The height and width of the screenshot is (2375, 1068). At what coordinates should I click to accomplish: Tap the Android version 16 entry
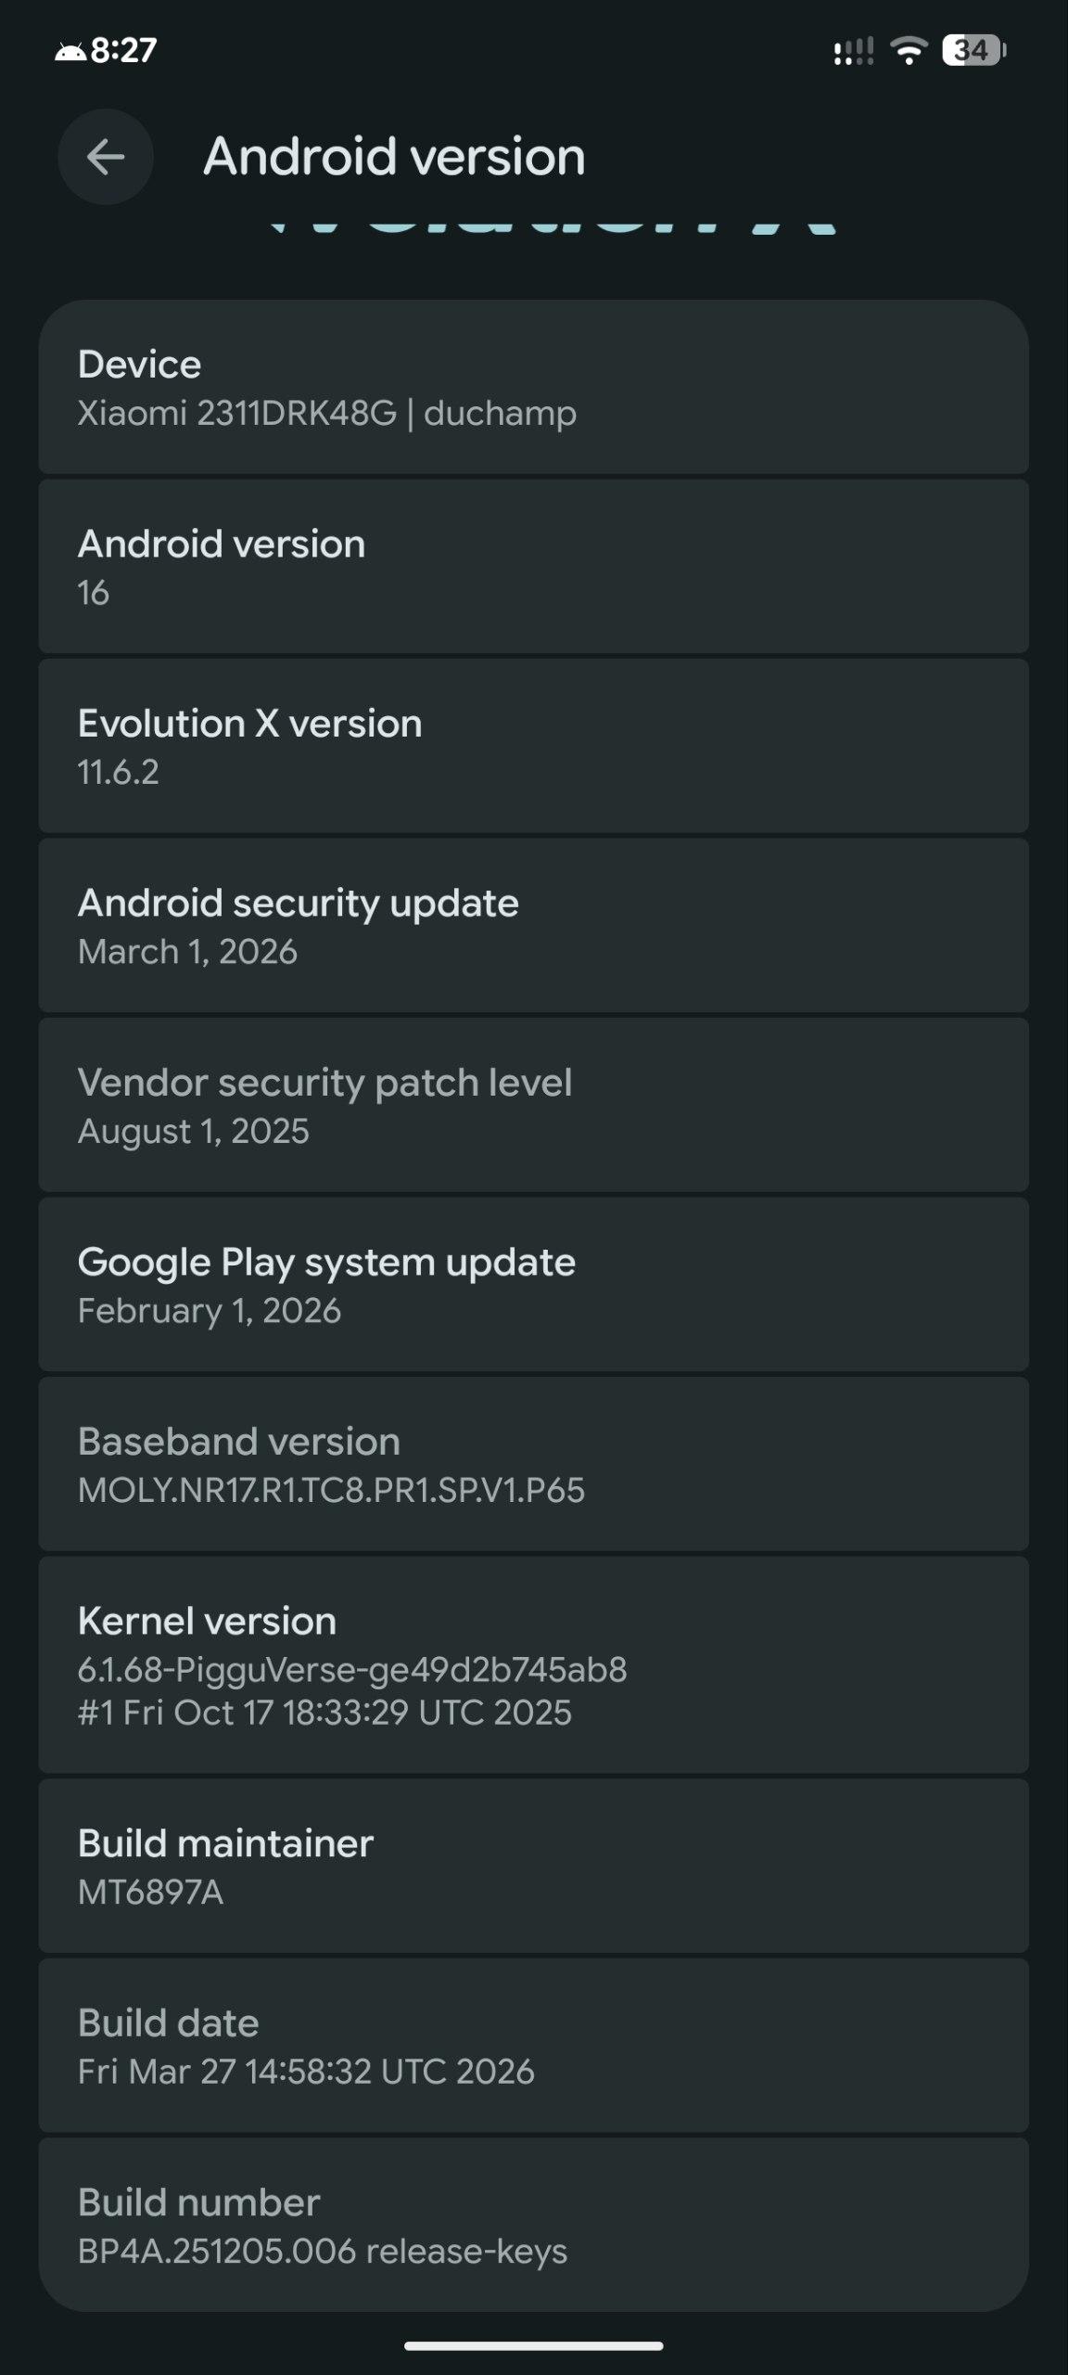click(533, 566)
